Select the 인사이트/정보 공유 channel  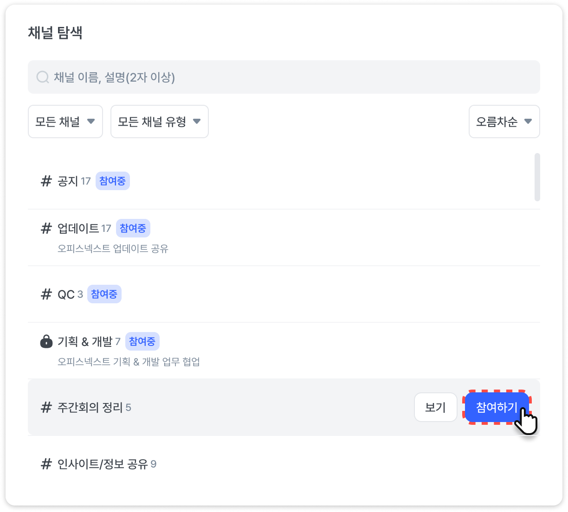(x=103, y=464)
